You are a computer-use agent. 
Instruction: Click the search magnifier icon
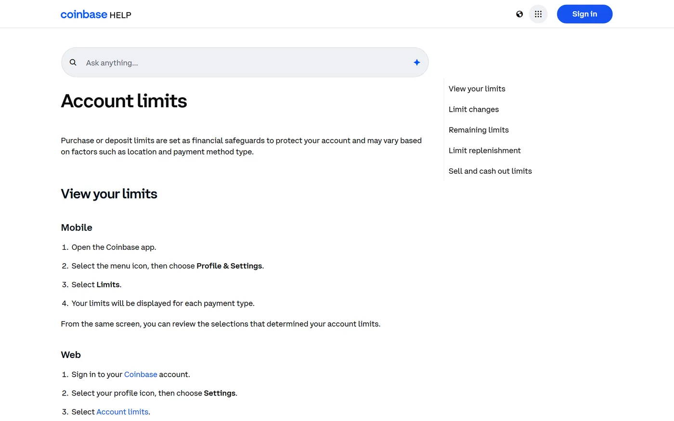point(73,63)
